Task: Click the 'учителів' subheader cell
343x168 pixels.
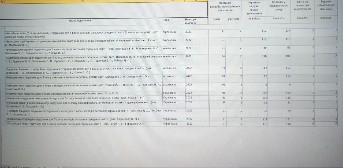Action: coord(233,19)
